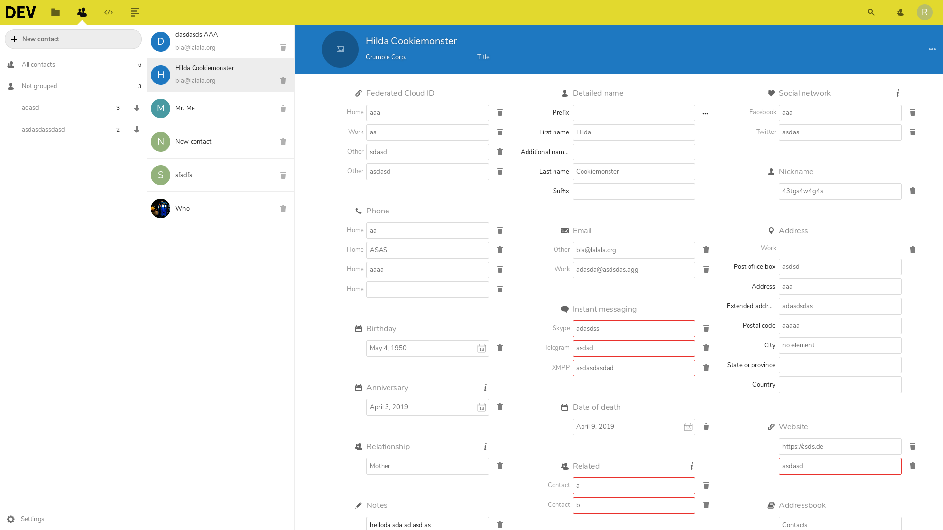943x530 pixels.
Task: Open the DEV logo home link
Action: 21,12
